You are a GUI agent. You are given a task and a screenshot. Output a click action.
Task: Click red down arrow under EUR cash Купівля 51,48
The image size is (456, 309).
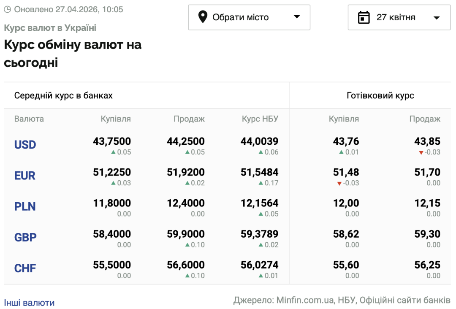(339, 183)
